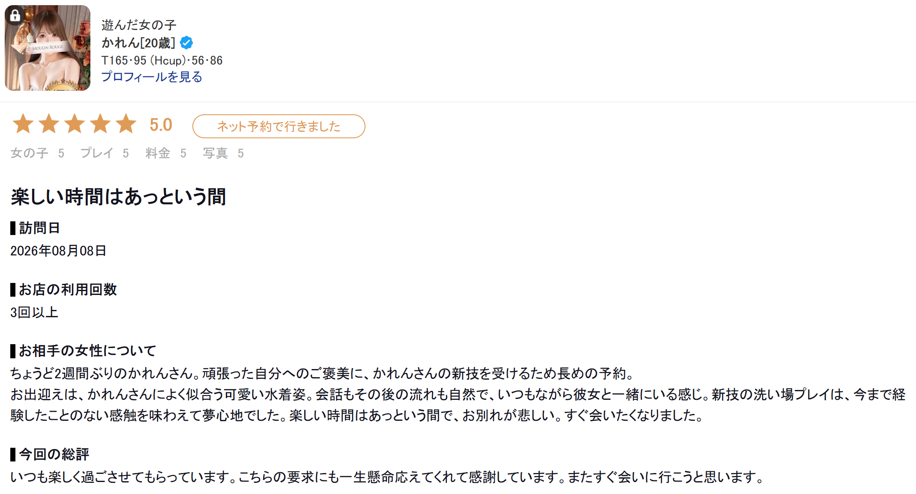Click the 女の子 5 rating label
916x494 pixels.
(x=38, y=153)
